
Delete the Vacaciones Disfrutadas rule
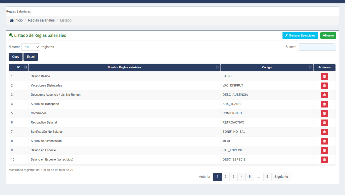(324, 86)
